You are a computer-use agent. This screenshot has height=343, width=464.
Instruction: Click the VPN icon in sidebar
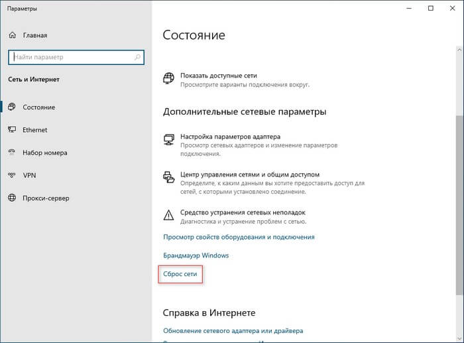[13, 175]
